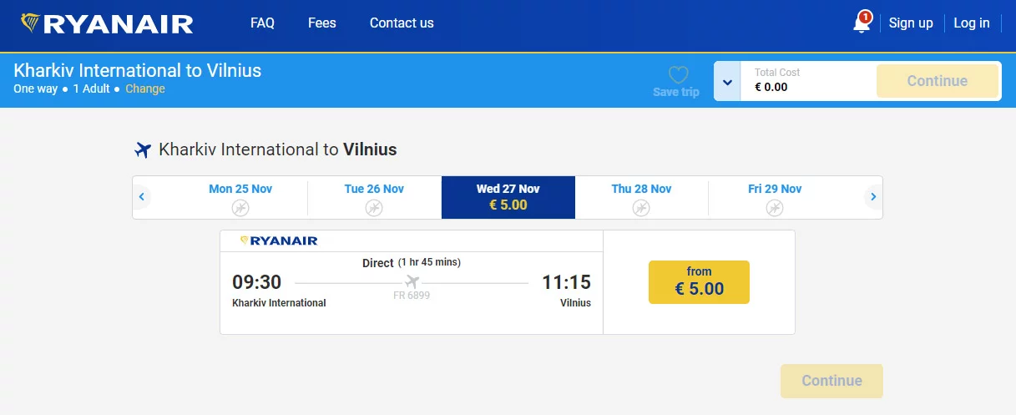Screen dimensions: 1016x415
Task: Click the airplane icon beside route heading
Action: [x=143, y=150]
